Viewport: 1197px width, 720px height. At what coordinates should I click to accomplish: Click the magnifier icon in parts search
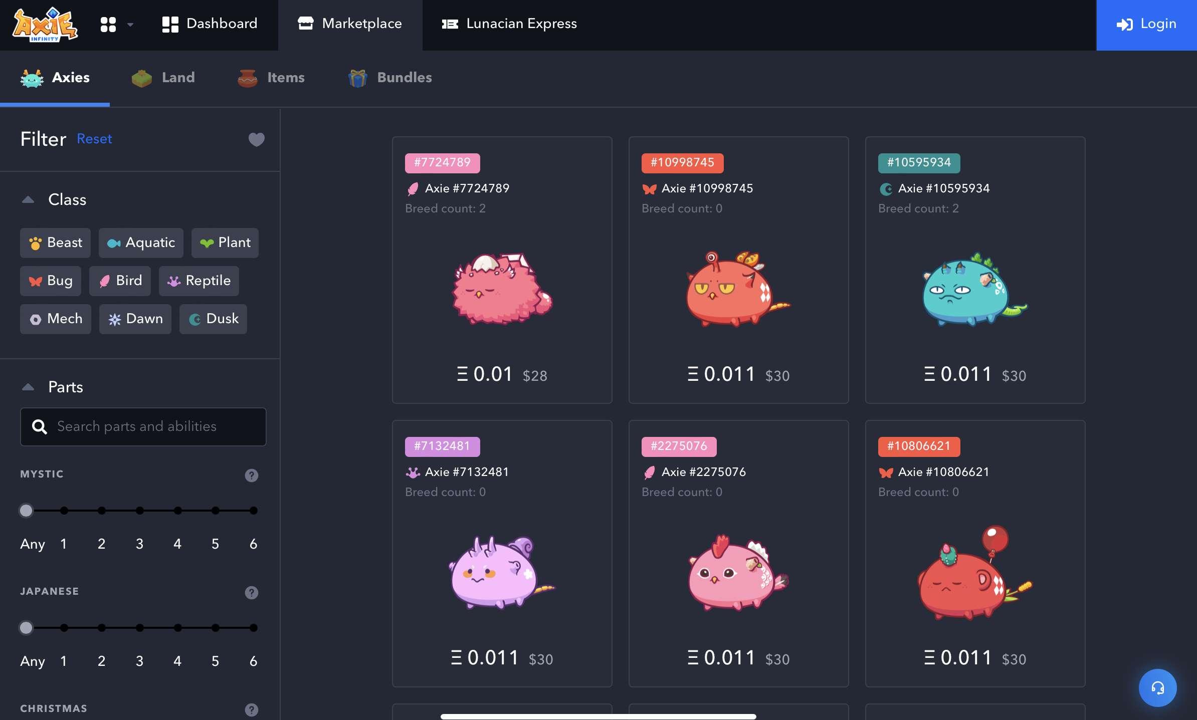tap(40, 426)
